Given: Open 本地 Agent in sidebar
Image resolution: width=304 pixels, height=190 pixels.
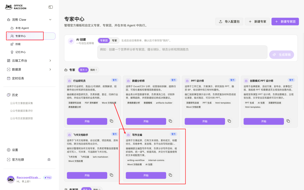Looking at the screenshot, I should [x=22, y=28].
